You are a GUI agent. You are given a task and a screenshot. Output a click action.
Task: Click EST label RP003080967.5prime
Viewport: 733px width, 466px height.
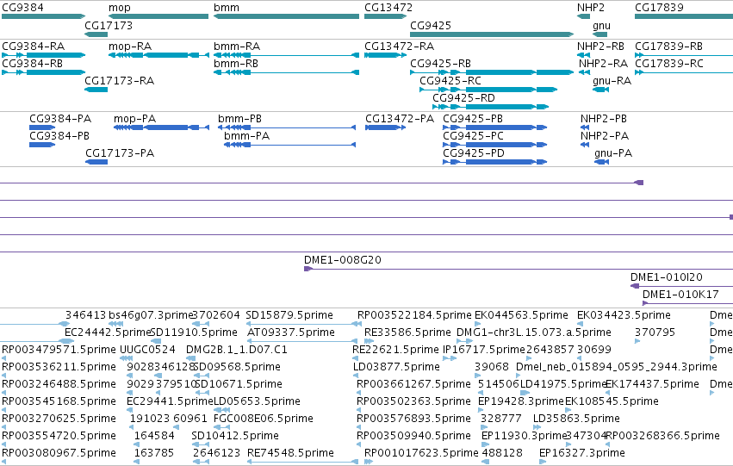[59, 453]
